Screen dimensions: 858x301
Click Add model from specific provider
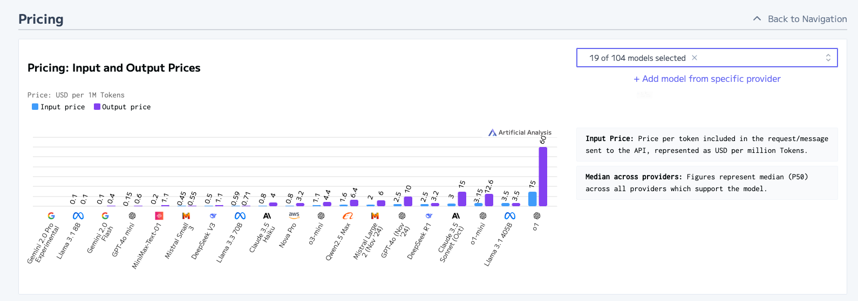pyautogui.click(x=707, y=79)
